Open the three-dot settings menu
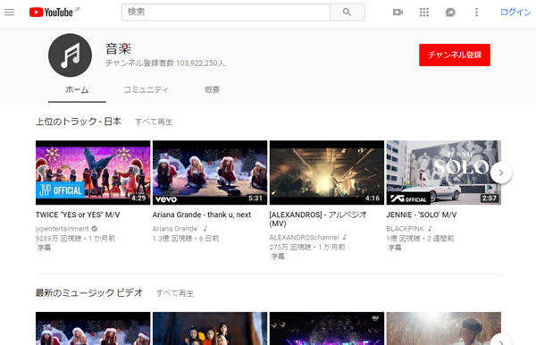Image resolution: width=536 pixels, height=345 pixels. pos(476,13)
